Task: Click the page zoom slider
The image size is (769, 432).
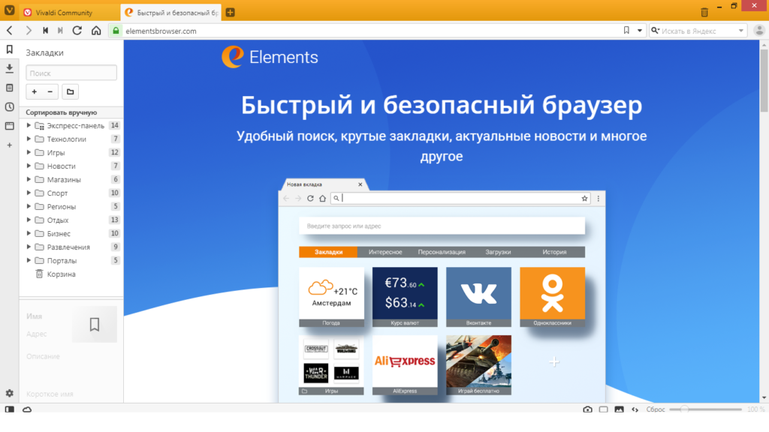Action: (x=705, y=409)
